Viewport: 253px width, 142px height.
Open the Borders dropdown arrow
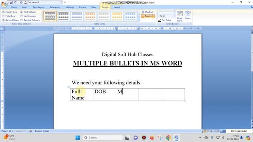154,16
